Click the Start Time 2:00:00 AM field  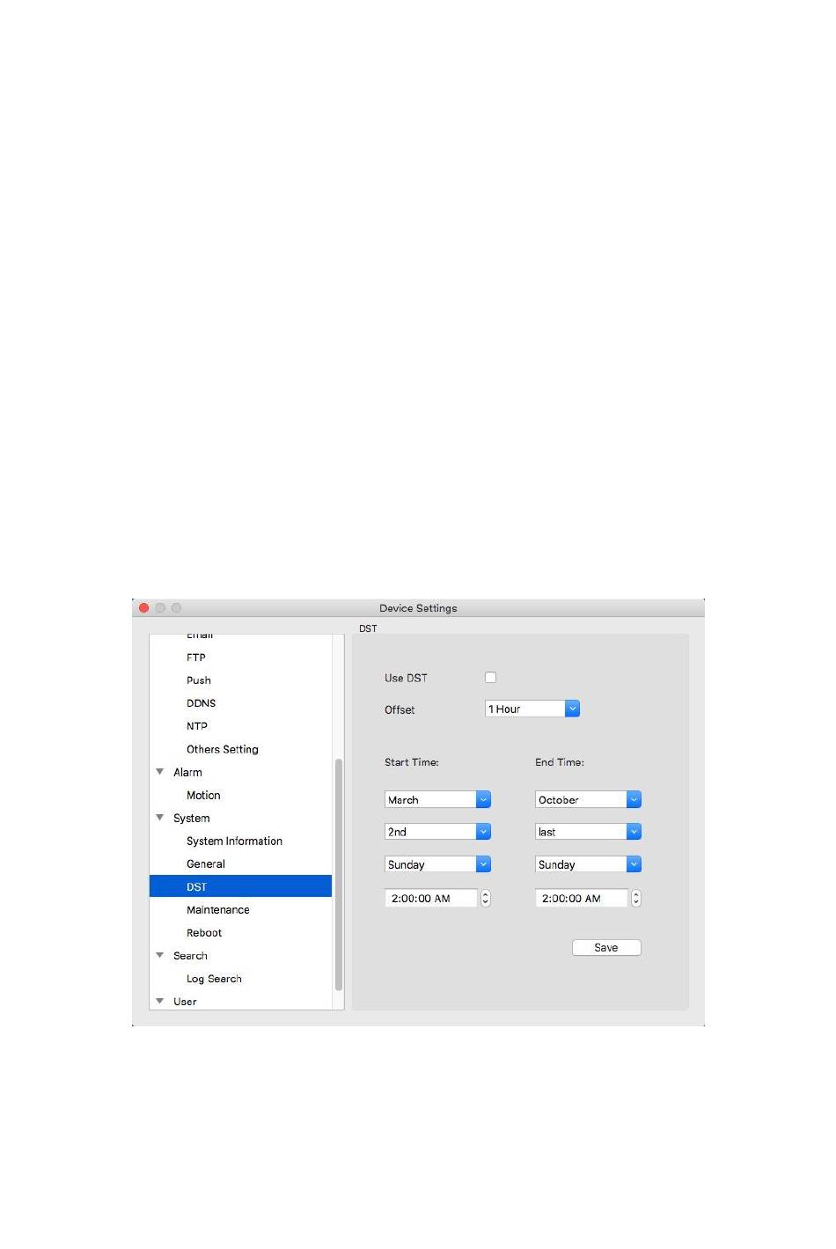pos(431,898)
